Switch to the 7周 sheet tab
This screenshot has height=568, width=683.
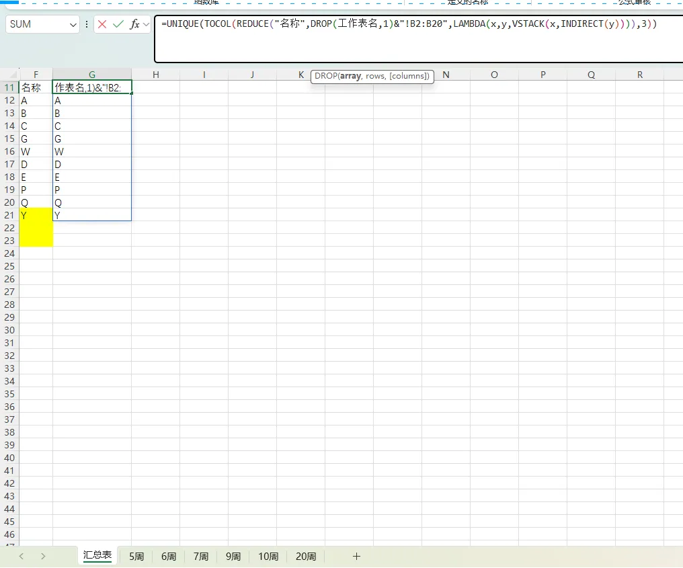coord(201,557)
